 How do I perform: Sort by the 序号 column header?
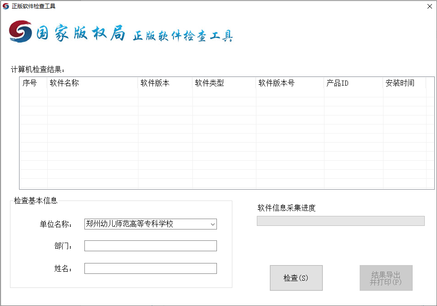click(x=33, y=83)
